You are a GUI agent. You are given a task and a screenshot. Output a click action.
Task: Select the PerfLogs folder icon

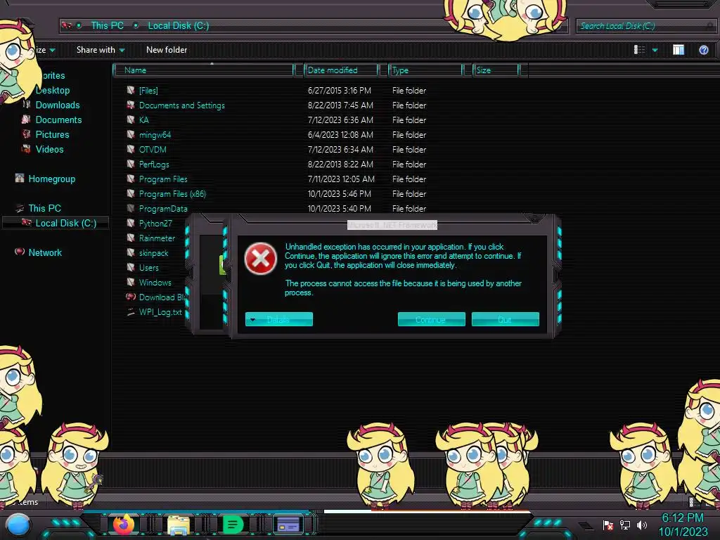tap(131, 163)
